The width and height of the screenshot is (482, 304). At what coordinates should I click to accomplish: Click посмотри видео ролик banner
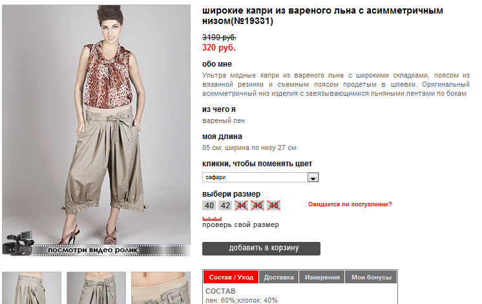click(x=96, y=250)
